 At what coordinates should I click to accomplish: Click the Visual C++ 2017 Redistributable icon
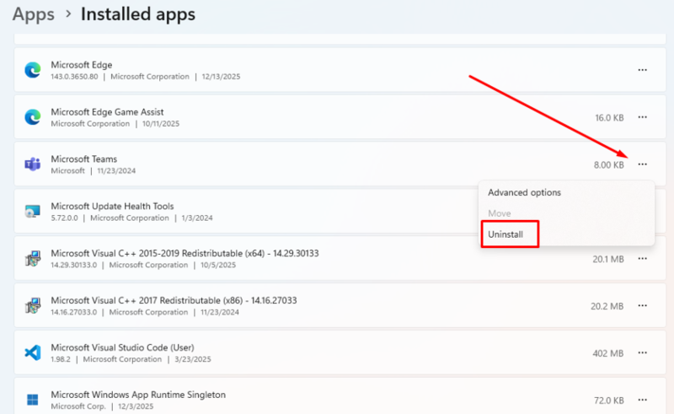click(x=32, y=305)
